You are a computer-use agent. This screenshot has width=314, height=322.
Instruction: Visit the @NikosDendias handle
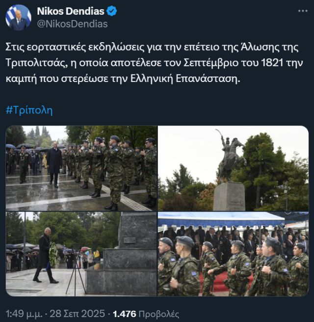pos(72,24)
